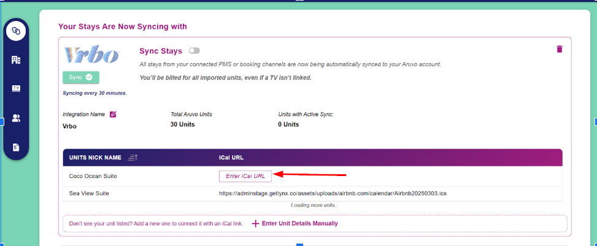
Task: Click the UNITS NICK NAME column header
Action: tap(95, 158)
